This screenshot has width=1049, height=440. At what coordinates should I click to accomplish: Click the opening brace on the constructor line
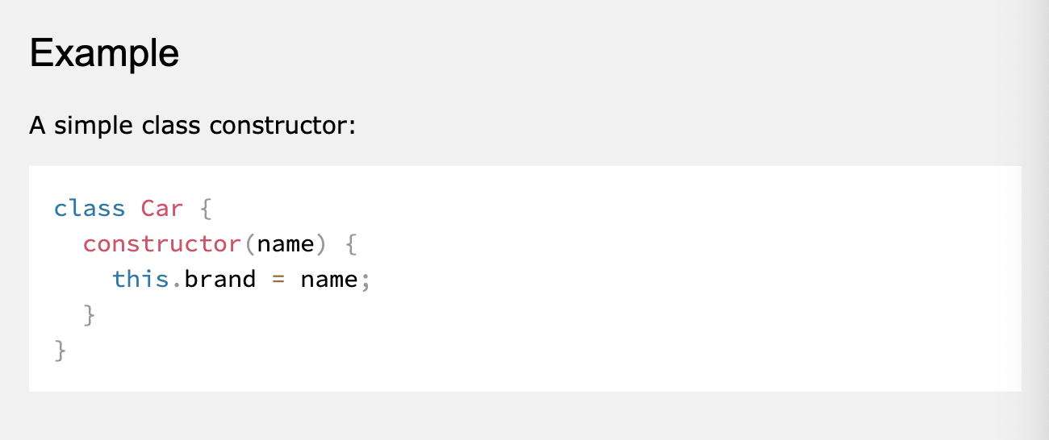(x=350, y=243)
